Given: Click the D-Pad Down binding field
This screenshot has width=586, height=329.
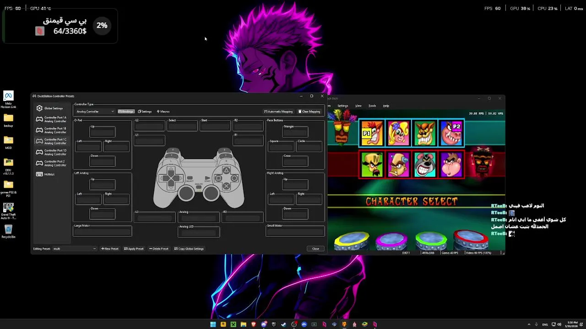Looking at the screenshot, I should click(103, 162).
